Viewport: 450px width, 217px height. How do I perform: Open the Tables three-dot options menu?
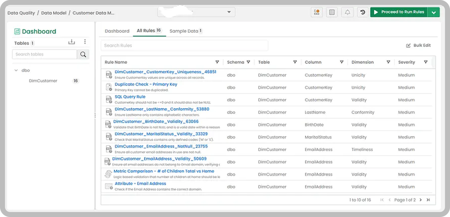tap(85, 42)
